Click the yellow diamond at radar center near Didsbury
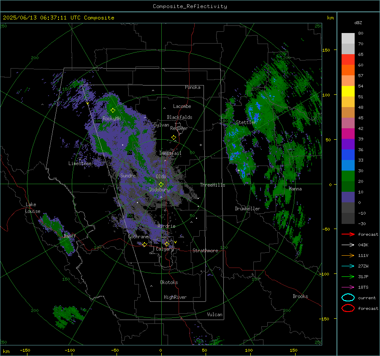Screen dimensions: 380x356 coord(161,185)
